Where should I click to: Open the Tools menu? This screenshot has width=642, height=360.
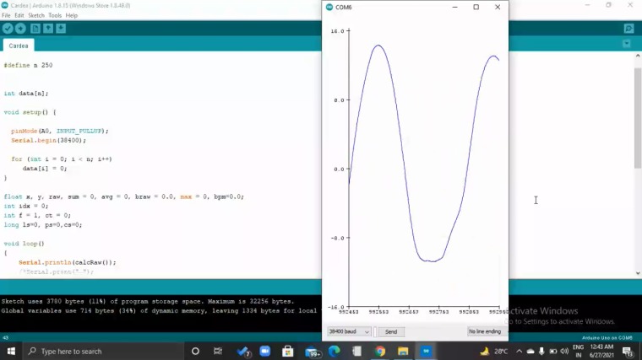(x=55, y=15)
